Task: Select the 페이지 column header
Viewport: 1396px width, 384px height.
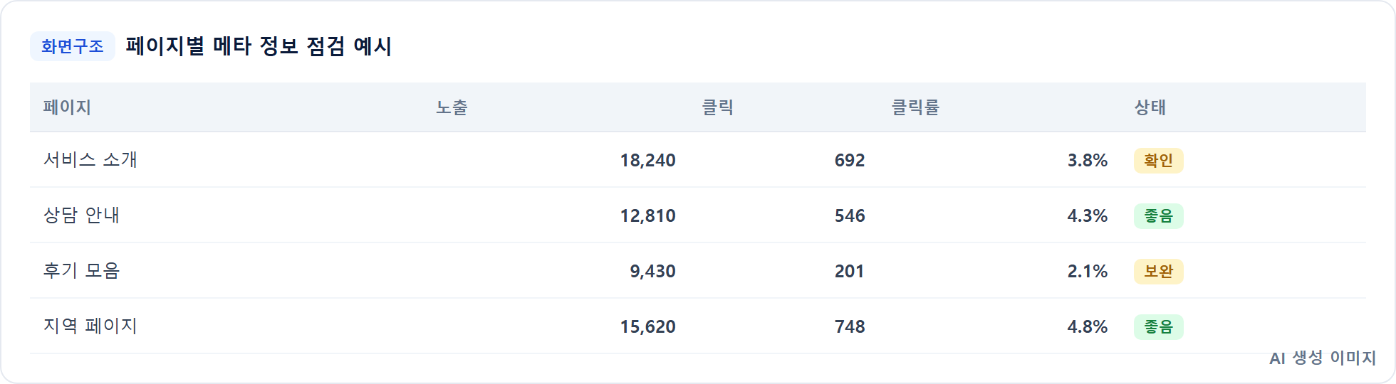Action: pyautogui.click(x=67, y=107)
